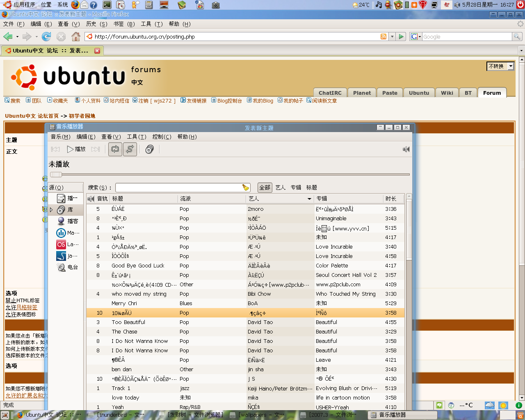Click the volume speaker icon in music player
This screenshot has height=420, width=525.
tap(406, 149)
